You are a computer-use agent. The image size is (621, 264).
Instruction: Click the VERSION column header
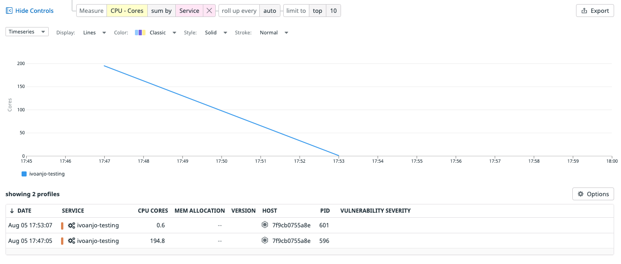(243, 211)
